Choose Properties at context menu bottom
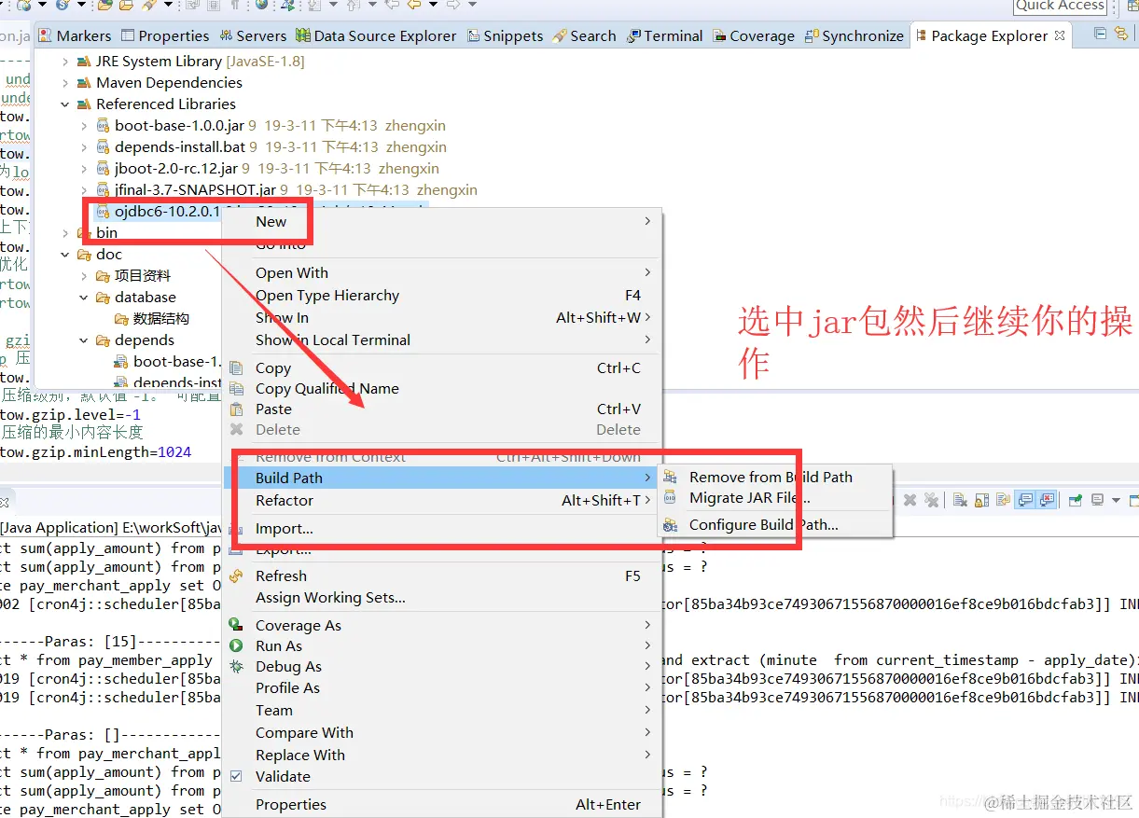Image resolution: width=1139 pixels, height=818 pixels. 442,805
